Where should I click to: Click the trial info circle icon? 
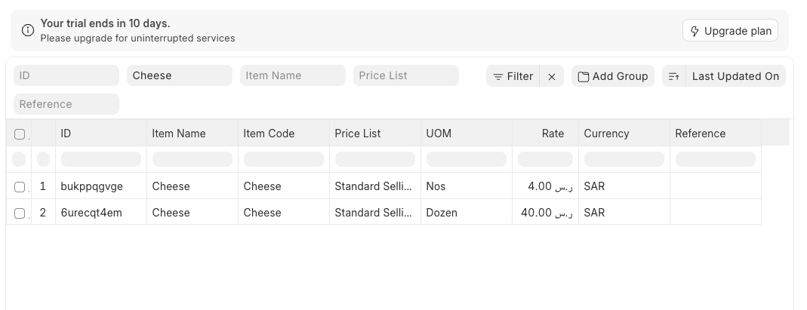[28, 30]
